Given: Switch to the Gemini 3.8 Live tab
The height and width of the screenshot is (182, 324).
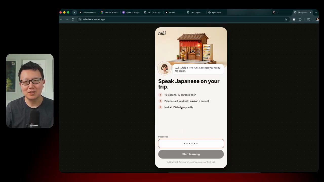Looking at the screenshot, I should click(x=109, y=12).
